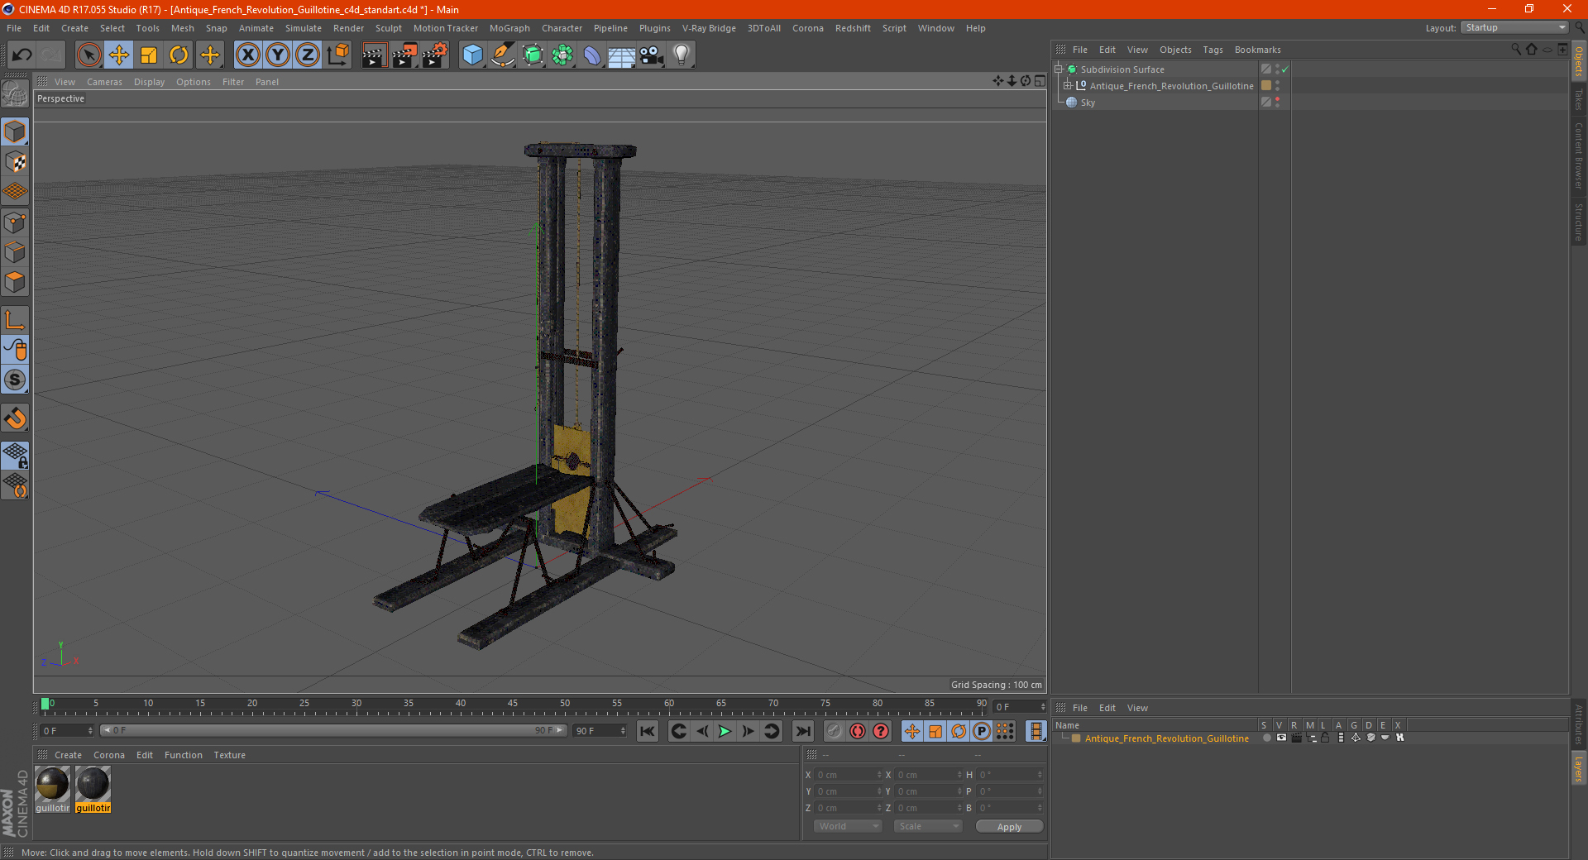Add a Light object icon
Screen dimensions: 1588x860
point(682,55)
